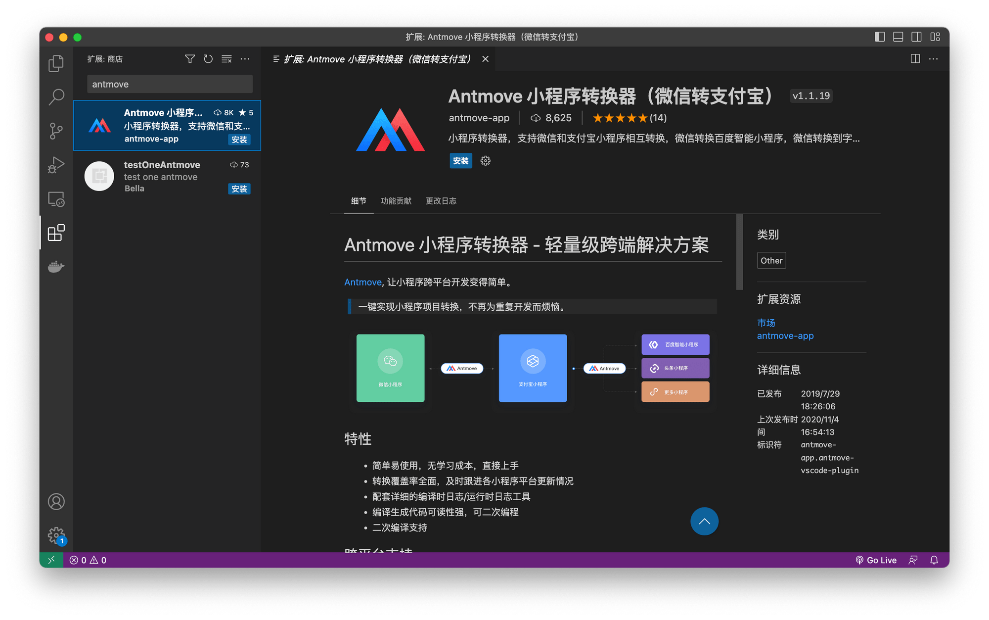Open notifications bell in status bar

(x=934, y=560)
